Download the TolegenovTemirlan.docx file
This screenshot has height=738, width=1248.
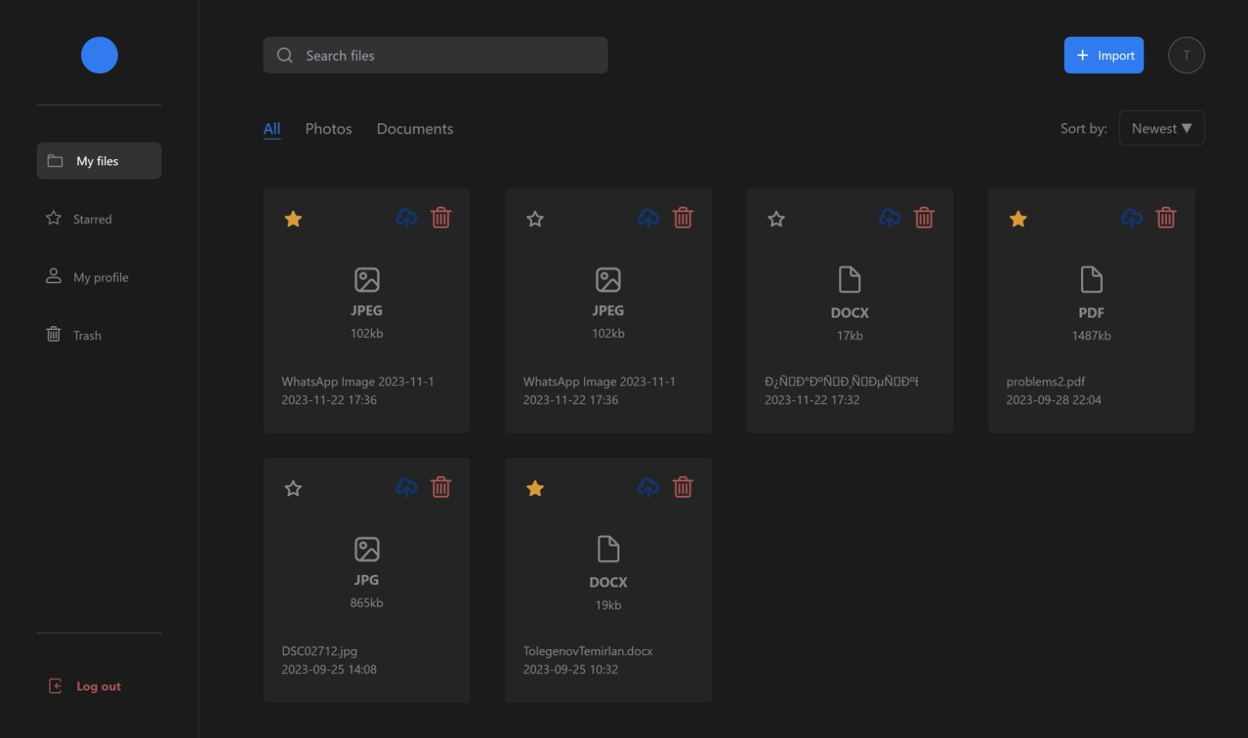(647, 488)
